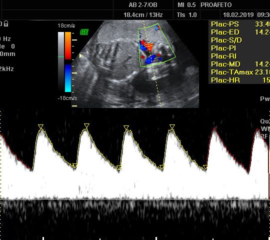
Task: Click the lock icon at top left
Action: point(6,23)
